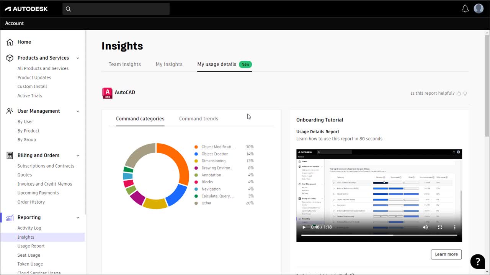Screen dimensions: 490x275
Task: Select the My usage details tab
Action: (x=224, y=64)
